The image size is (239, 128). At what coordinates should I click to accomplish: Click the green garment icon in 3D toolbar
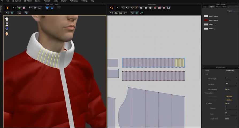[19, 8]
